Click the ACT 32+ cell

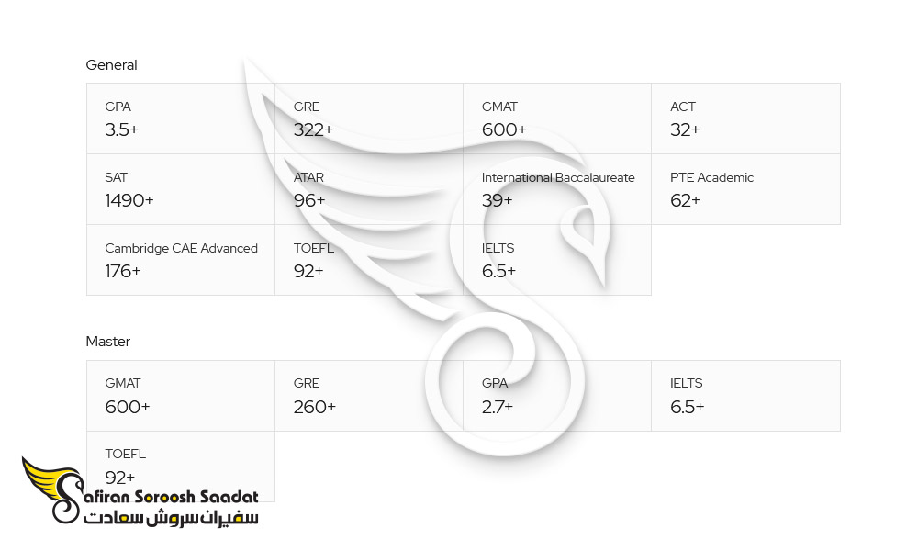pyautogui.click(x=745, y=118)
